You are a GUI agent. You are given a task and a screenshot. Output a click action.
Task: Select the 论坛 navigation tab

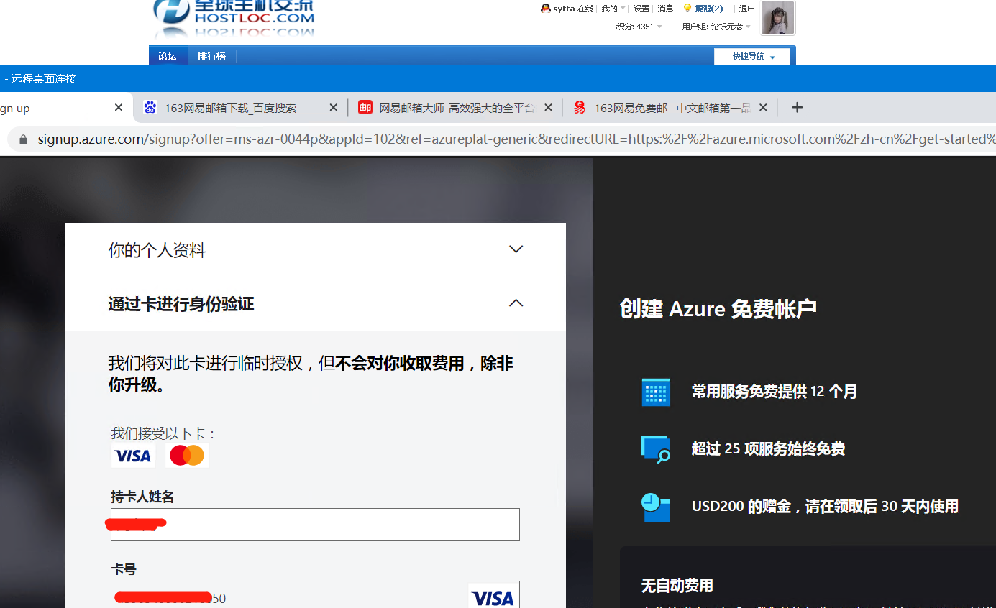click(168, 56)
